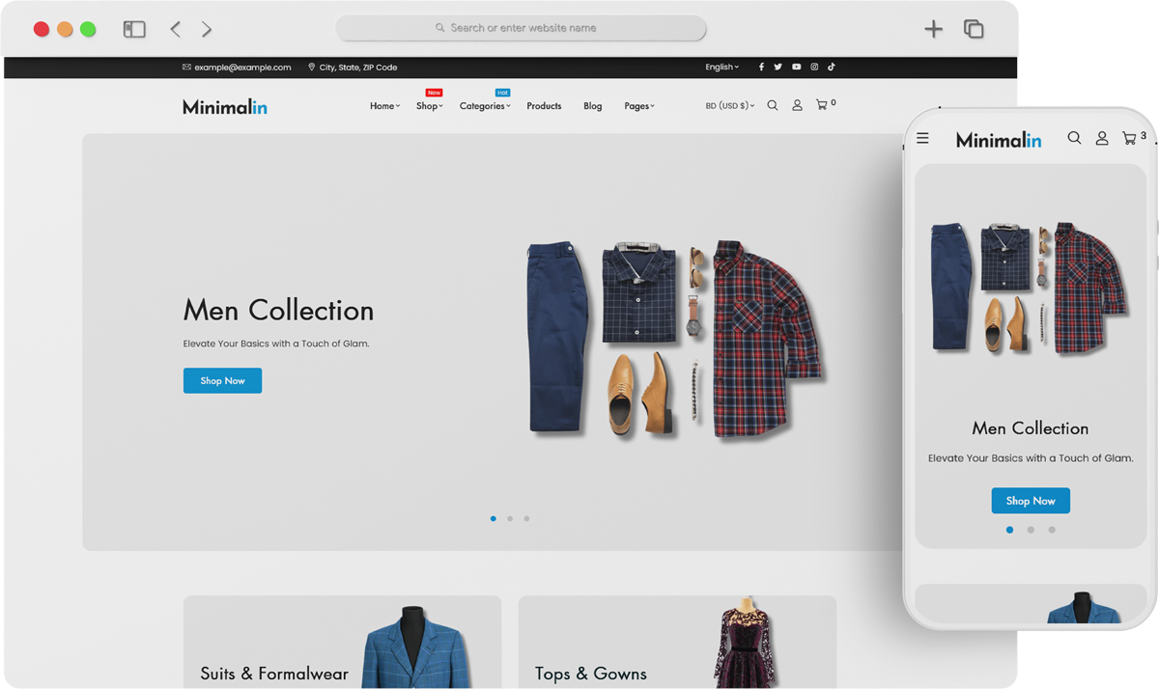1159x689 pixels.
Task: Expand the Pages menu dropdown
Action: [x=639, y=106]
